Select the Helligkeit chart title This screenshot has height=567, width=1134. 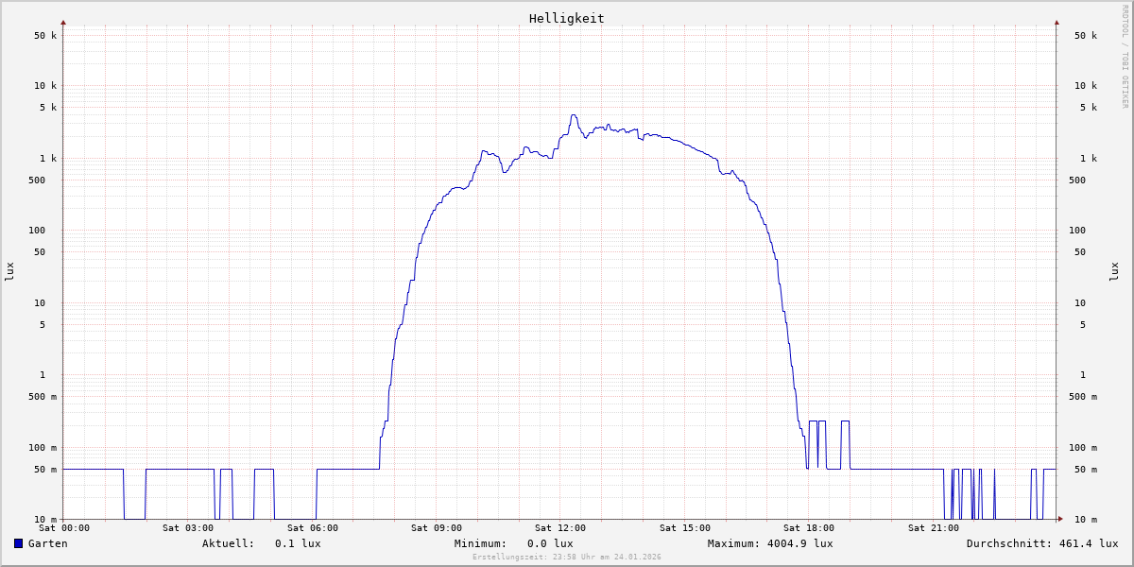[566, 18]
